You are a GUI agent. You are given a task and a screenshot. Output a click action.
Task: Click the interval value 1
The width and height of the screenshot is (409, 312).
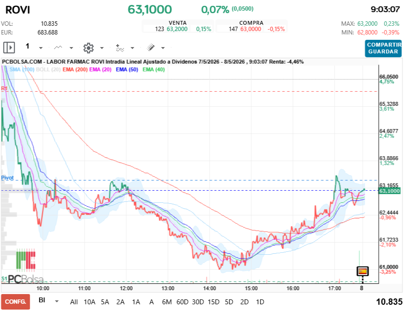pos(28,46)
